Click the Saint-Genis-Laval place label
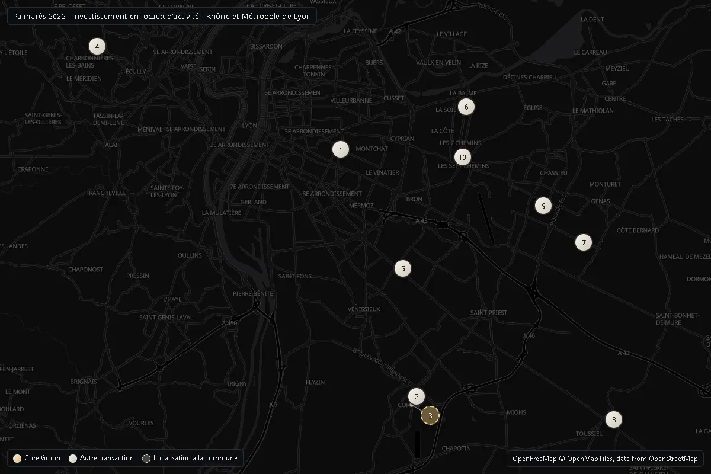Viewport: 711px width, 474px height. (166, 318)
